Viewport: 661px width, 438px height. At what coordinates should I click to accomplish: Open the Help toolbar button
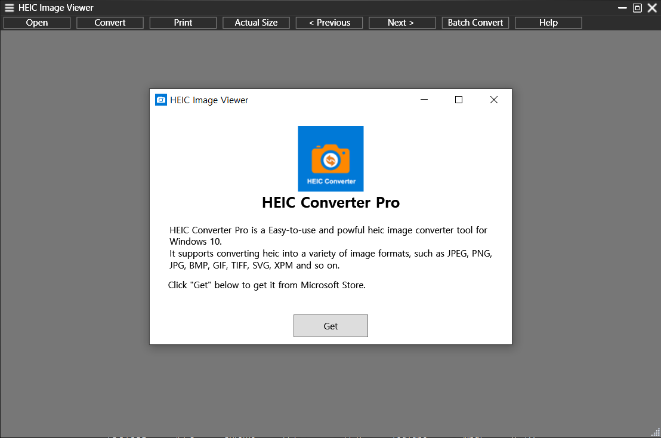[548, 23]
